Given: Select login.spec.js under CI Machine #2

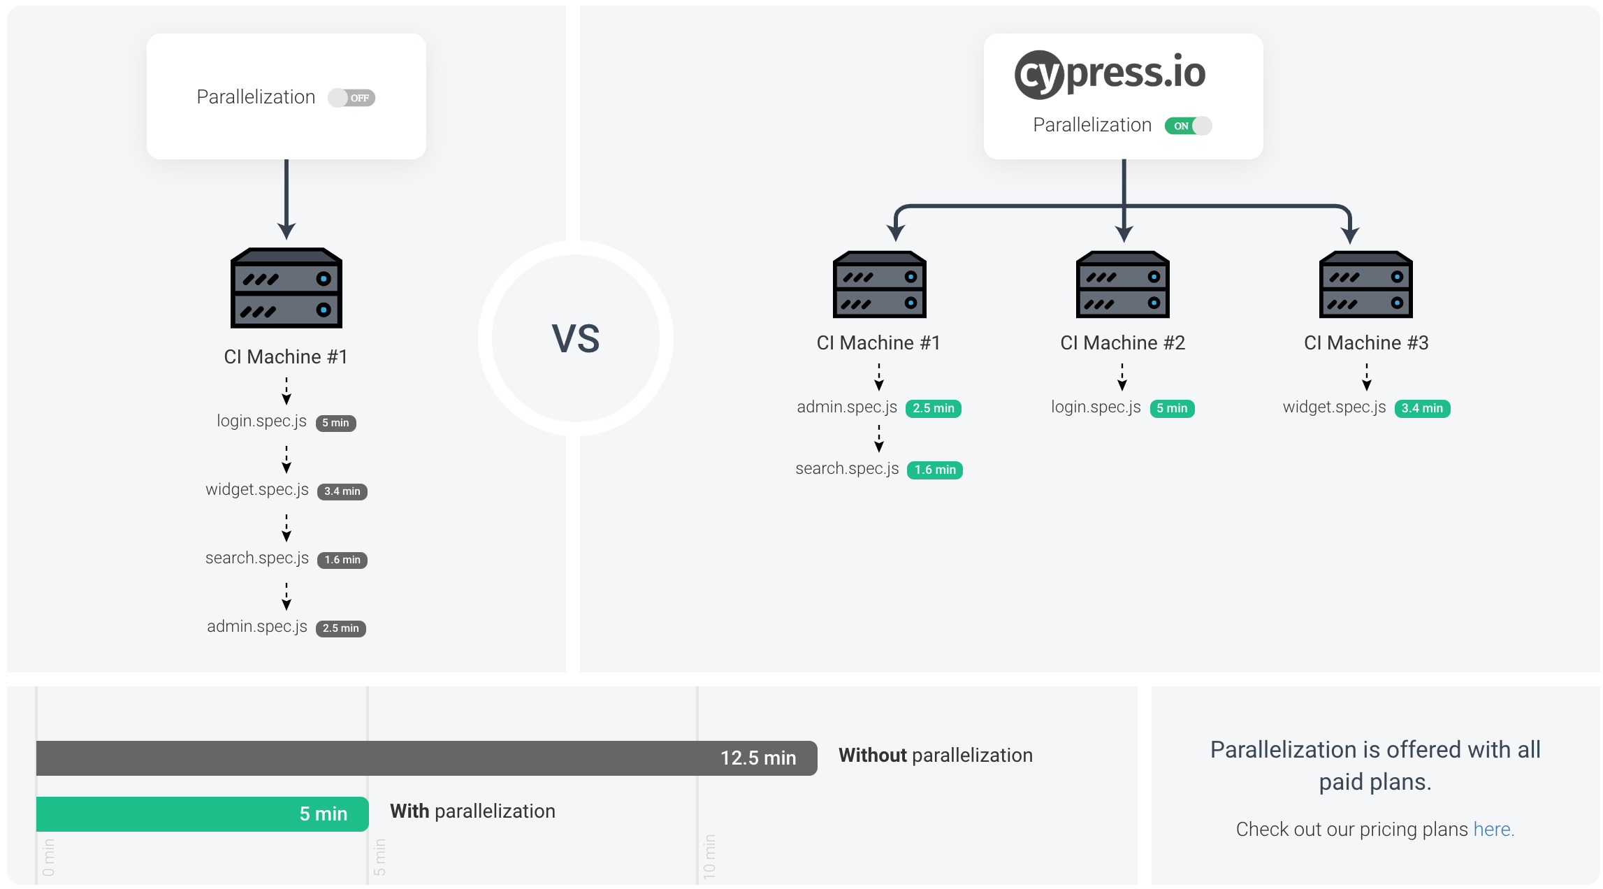Looking at the screenshot, I should click(x=1096, y=407).
